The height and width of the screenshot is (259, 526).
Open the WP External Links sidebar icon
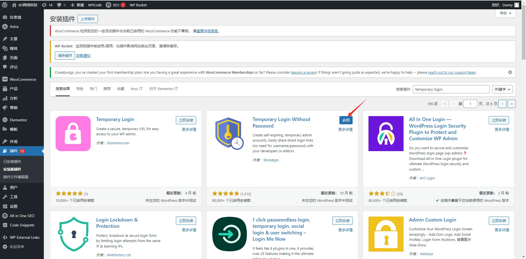pos(5,237)
